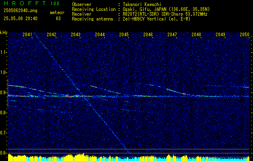The height and width of the screenshot is (161, 253).
Task: Click time marker 2049
Action: [220, 35]
